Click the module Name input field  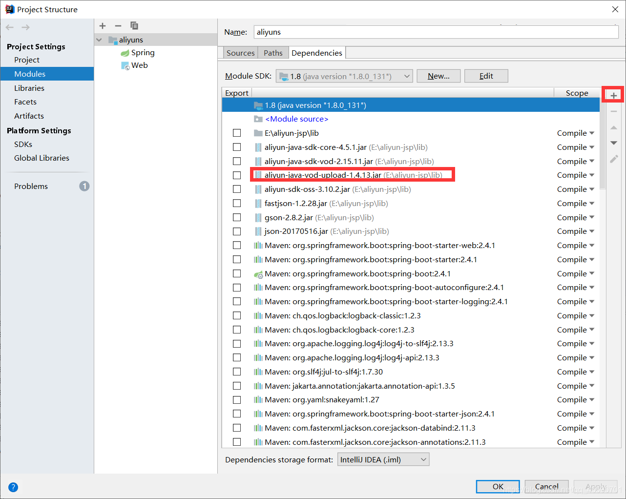tap(436, 32)
